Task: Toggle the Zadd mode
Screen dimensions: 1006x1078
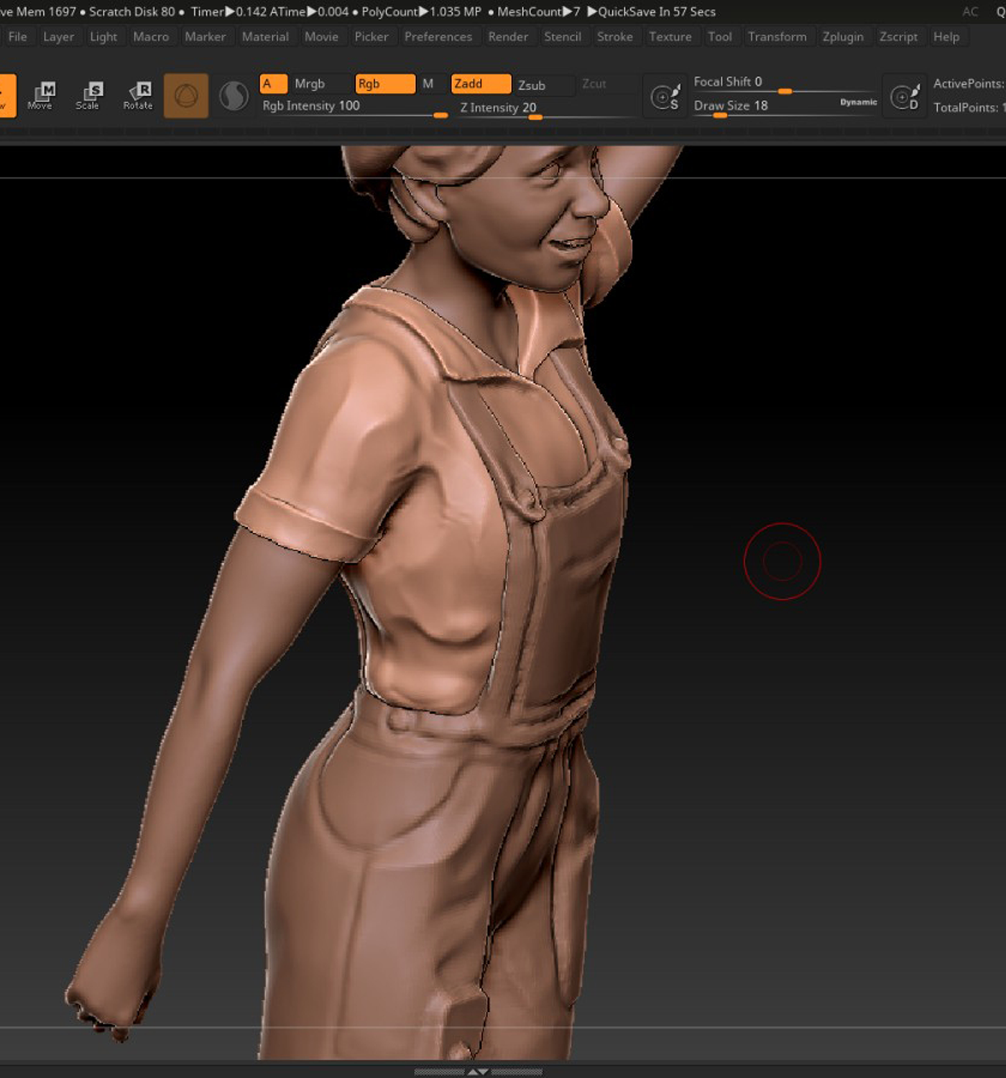Action: pos(481,84)
